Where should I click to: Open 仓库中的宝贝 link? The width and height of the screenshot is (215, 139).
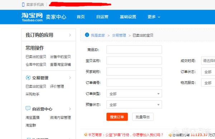coord(36,64)
